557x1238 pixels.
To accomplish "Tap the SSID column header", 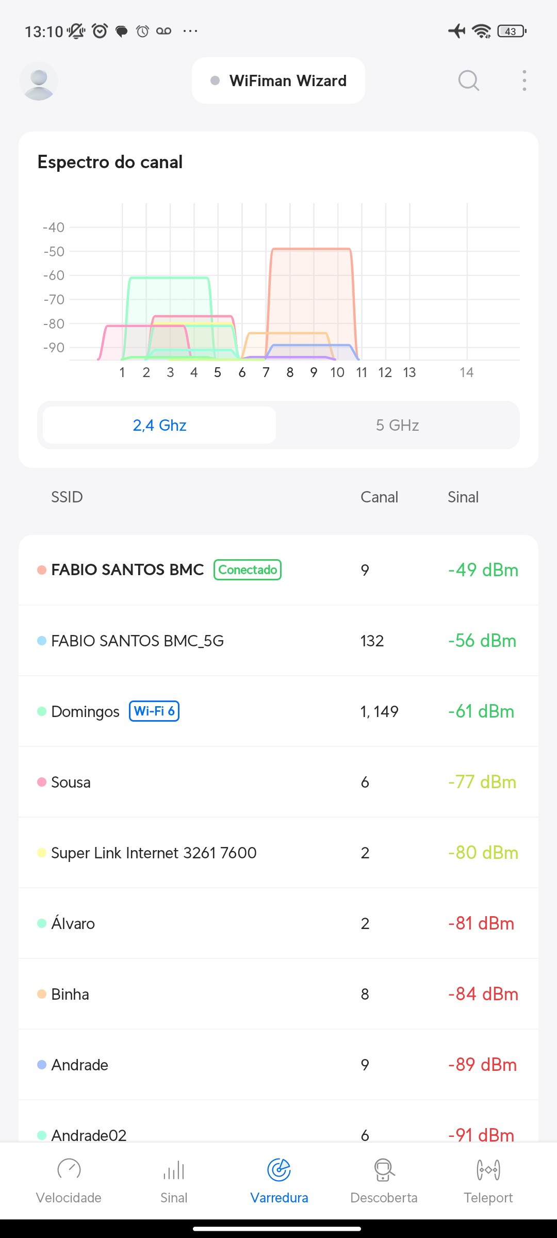I will coord(67,497).
